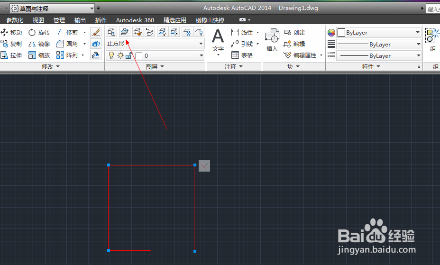Click the large Text (文字) tool
The width and height of the screenshot is (440, 265).
[x=218, y=42]
